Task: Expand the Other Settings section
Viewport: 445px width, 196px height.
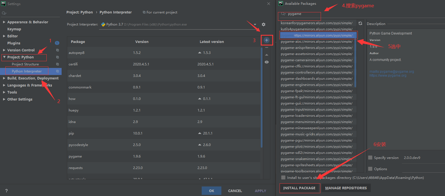Action: pos(4,99)
